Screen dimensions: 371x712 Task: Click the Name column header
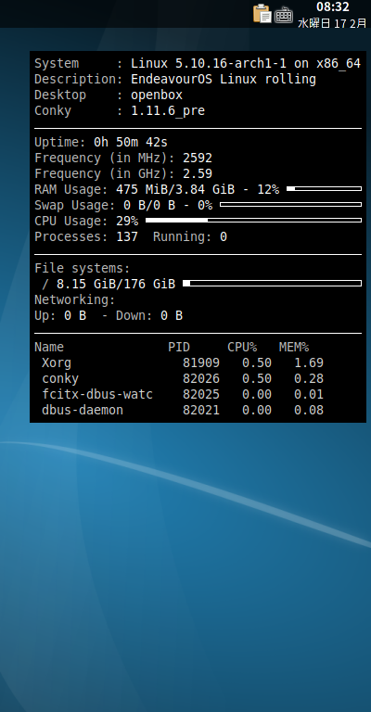point(49,348)
